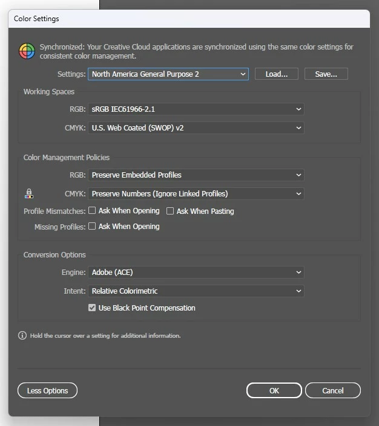Click the Hold the cursor hint text
This screenshot has height=426, width=379.
click(x=105, y=335)
